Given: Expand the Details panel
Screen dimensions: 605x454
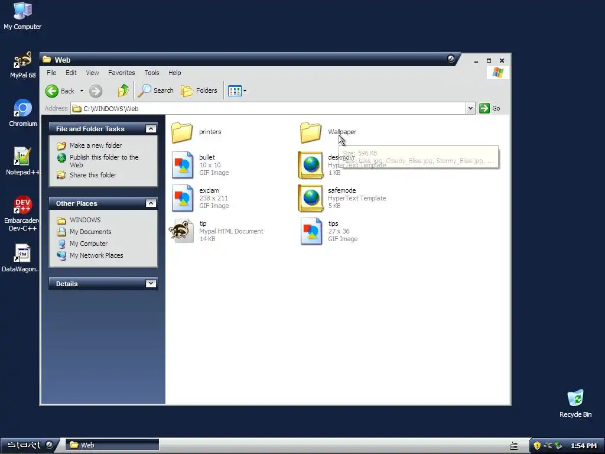Looking at the screenshot, I should tap(151, 283).
